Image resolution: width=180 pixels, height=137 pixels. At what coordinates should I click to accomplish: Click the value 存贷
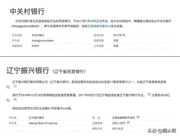116,41
